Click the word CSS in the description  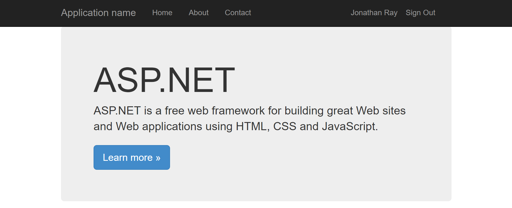284,126
